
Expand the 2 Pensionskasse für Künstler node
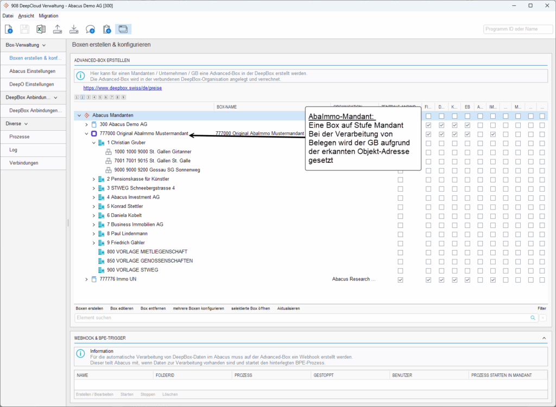point(94,179)
